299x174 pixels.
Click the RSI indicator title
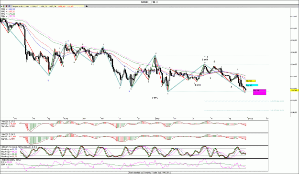point(11,160)
